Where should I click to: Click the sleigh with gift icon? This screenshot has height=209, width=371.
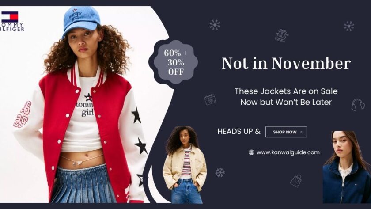click(x=281, y=35)
